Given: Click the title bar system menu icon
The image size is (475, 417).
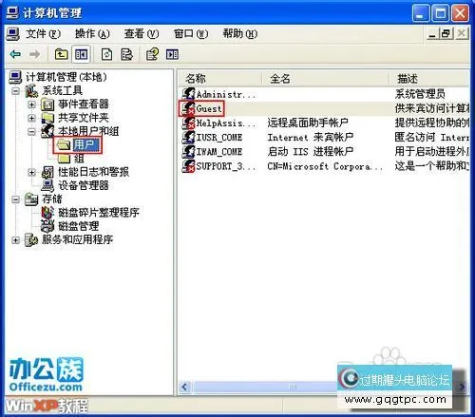Looking at the screenshot, I should 12,13.
